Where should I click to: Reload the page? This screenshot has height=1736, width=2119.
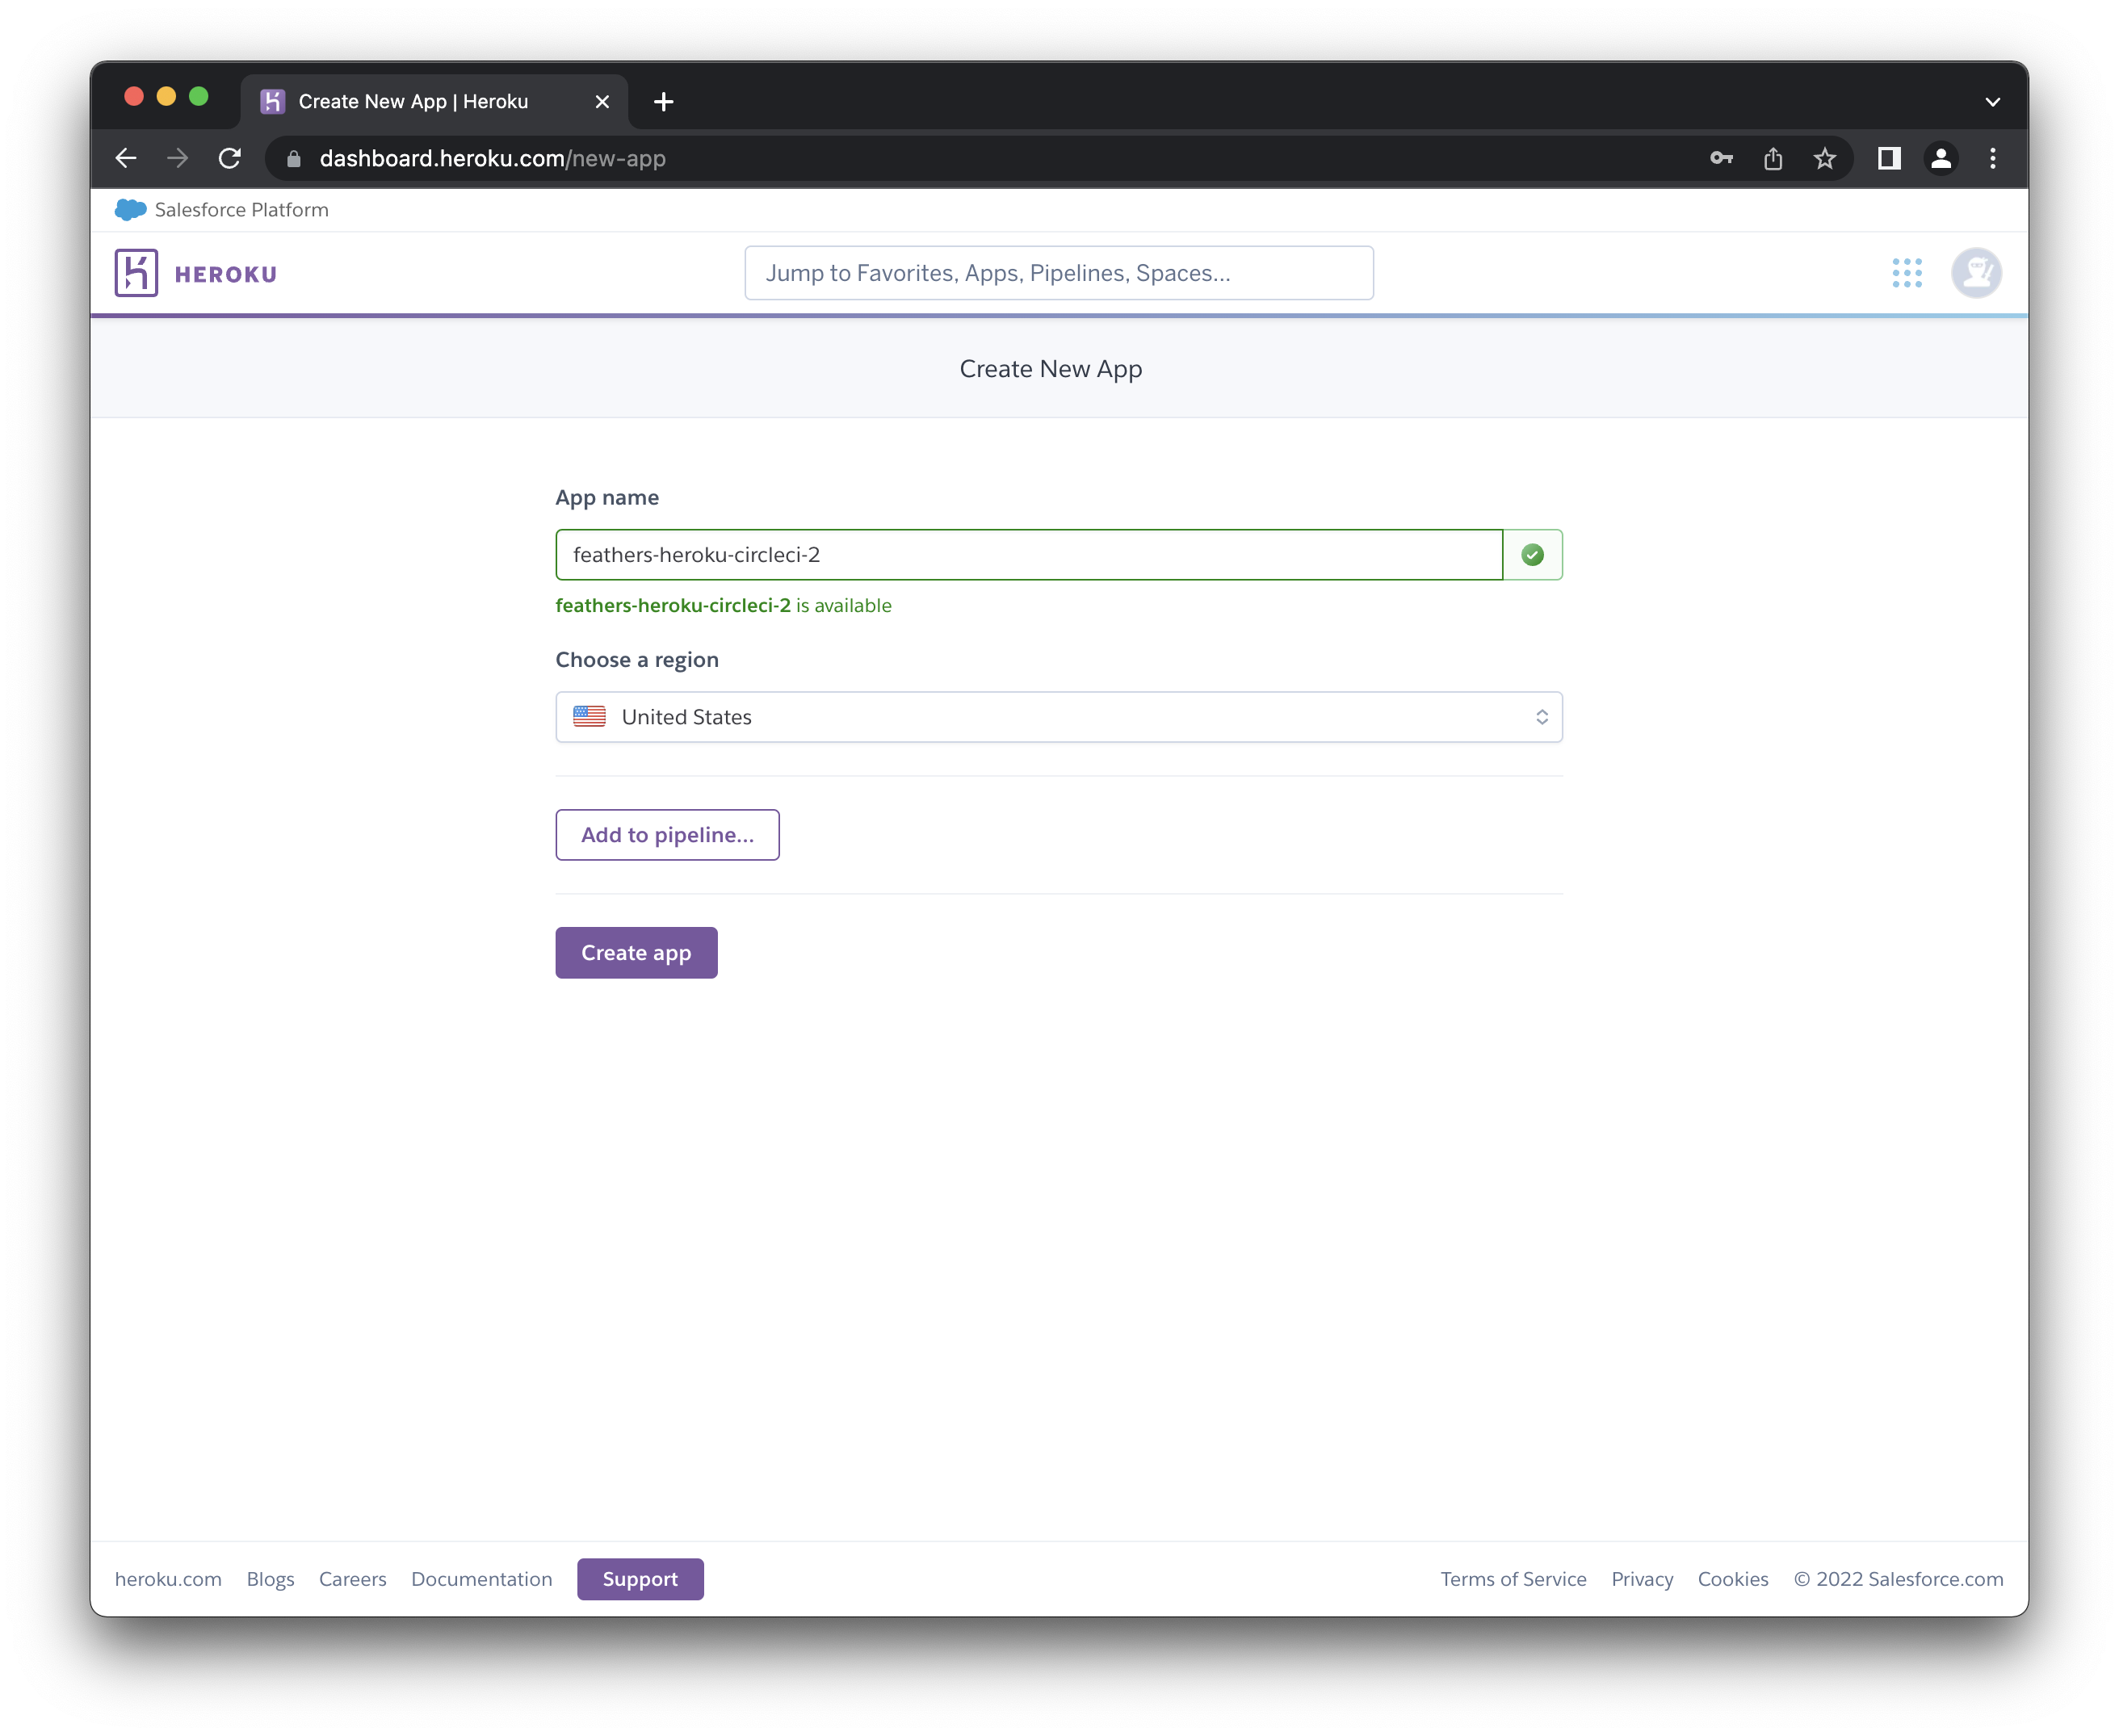230,158
